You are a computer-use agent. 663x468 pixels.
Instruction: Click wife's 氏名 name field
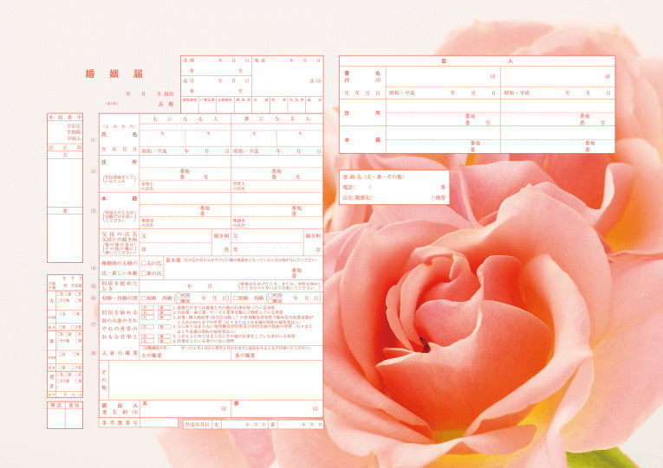(x=276, y=138)
